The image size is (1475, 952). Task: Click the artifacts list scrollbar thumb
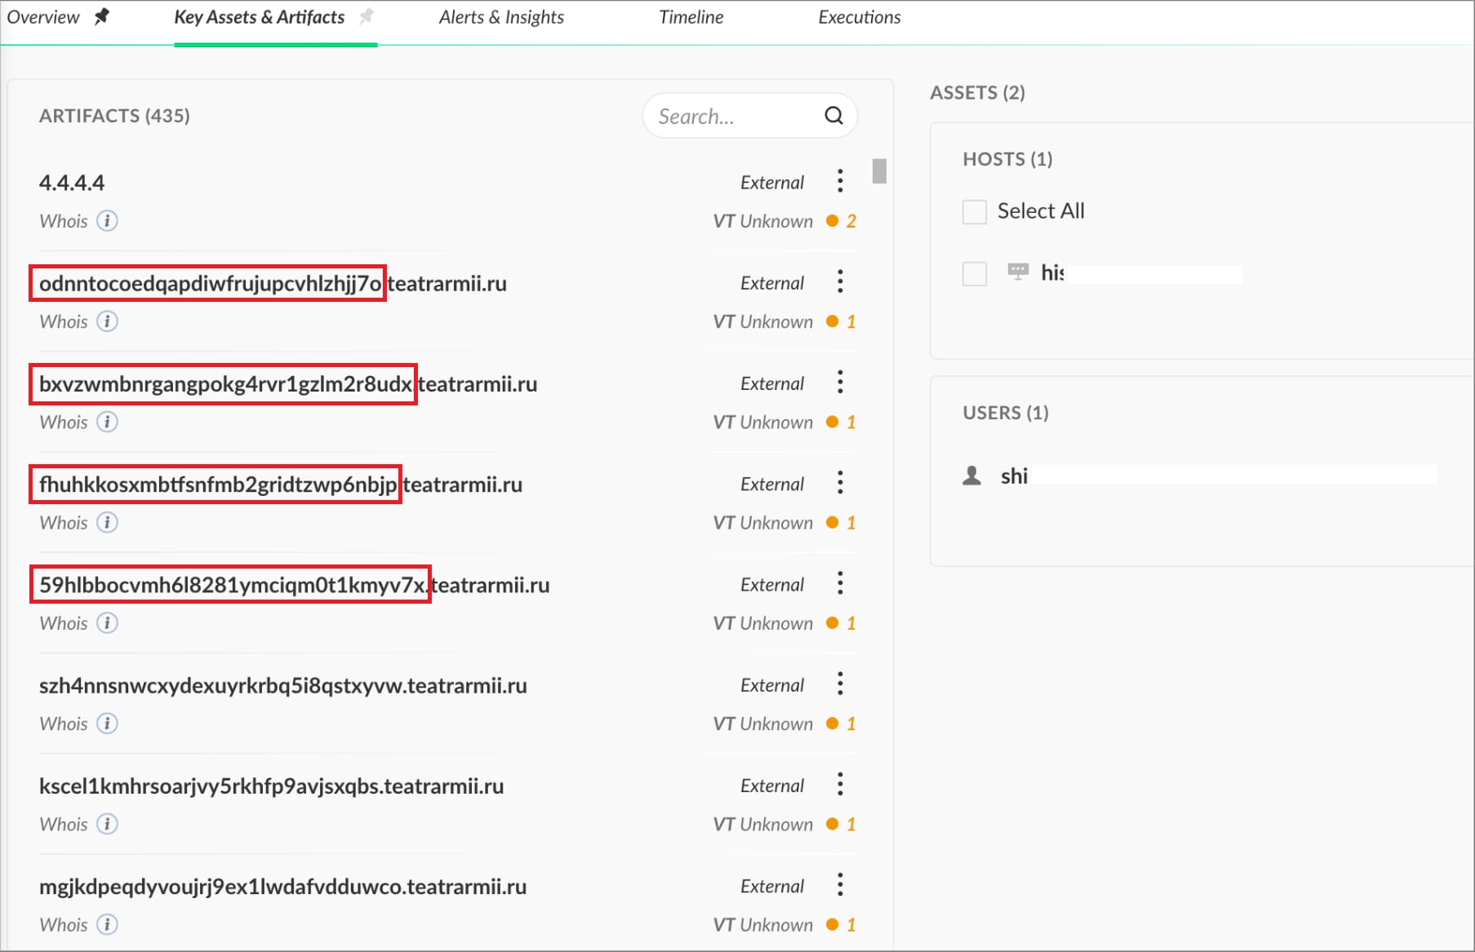pyautogui.click(x=879, y=170)
